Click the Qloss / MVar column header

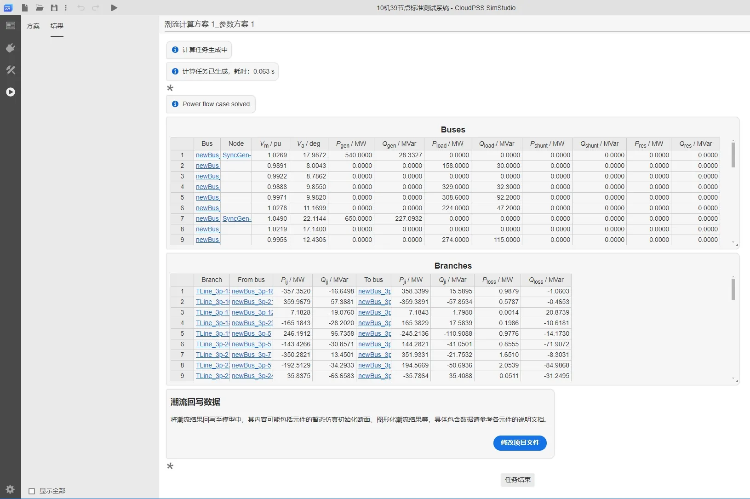point(546,280)
